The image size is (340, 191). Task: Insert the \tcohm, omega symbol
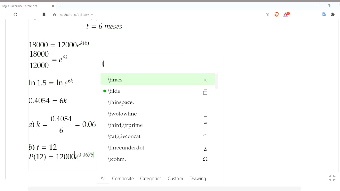point(158,159)
